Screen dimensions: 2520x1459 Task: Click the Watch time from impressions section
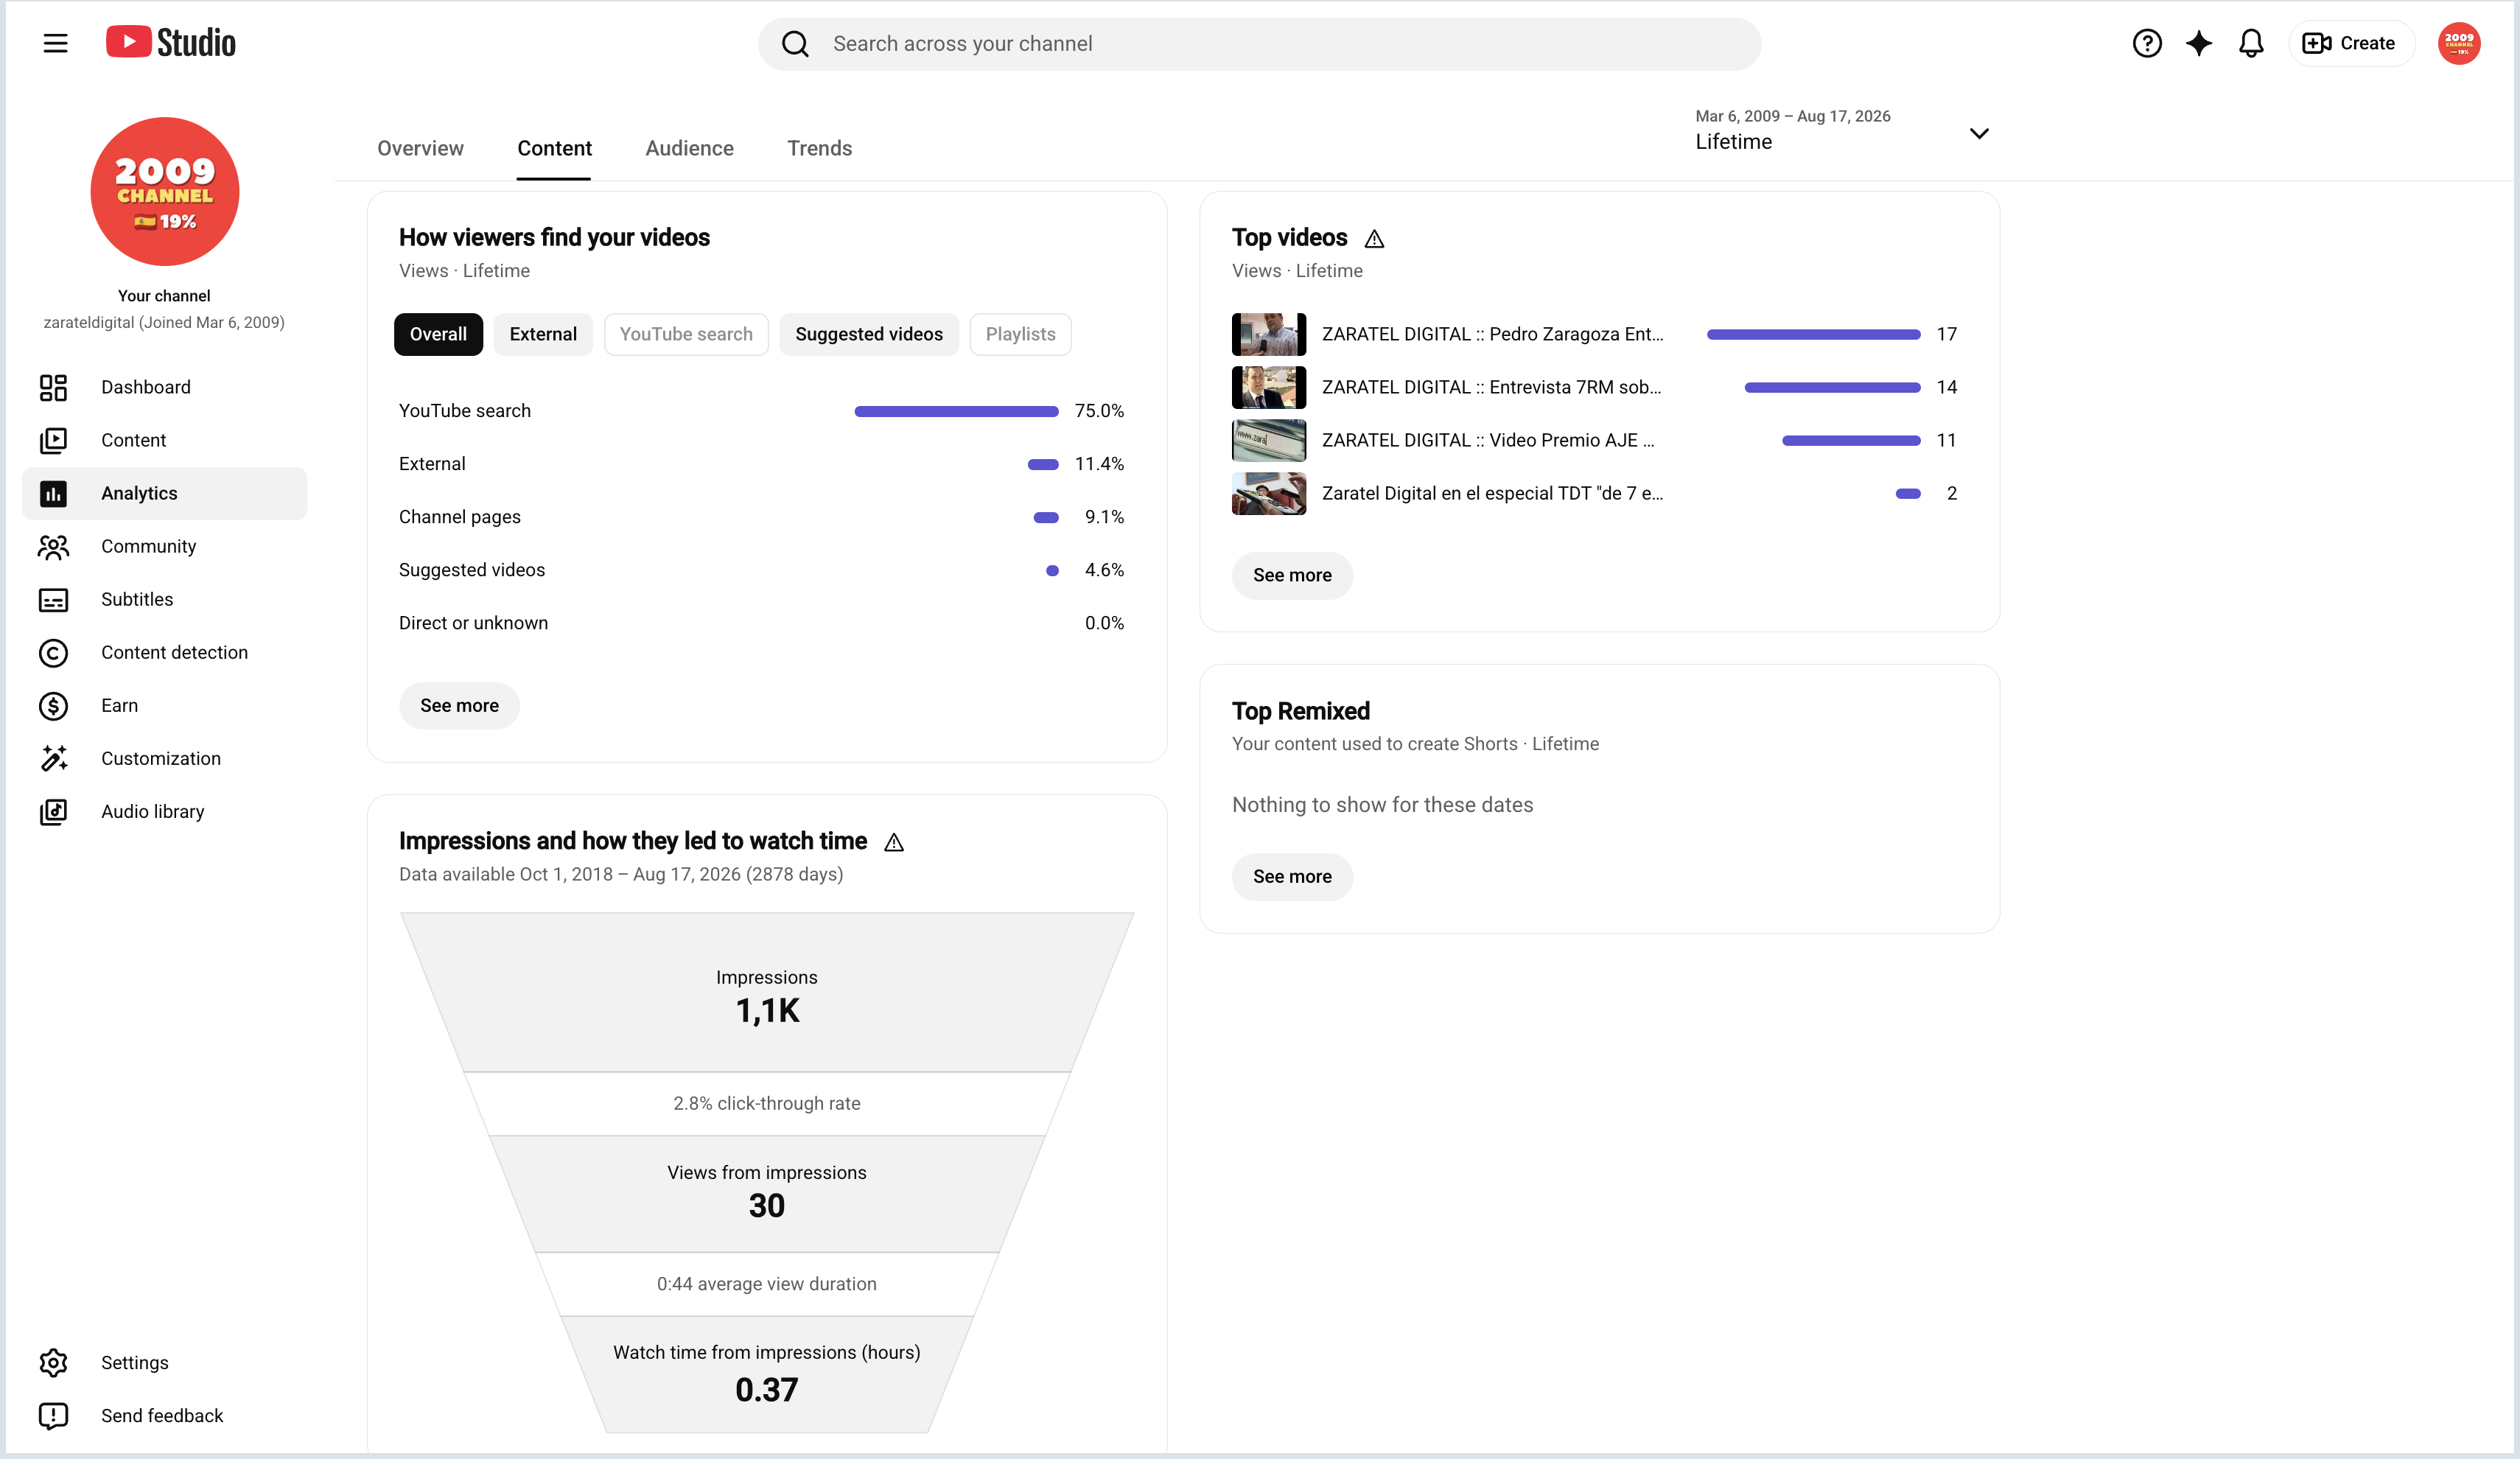tap(767, 1374)
